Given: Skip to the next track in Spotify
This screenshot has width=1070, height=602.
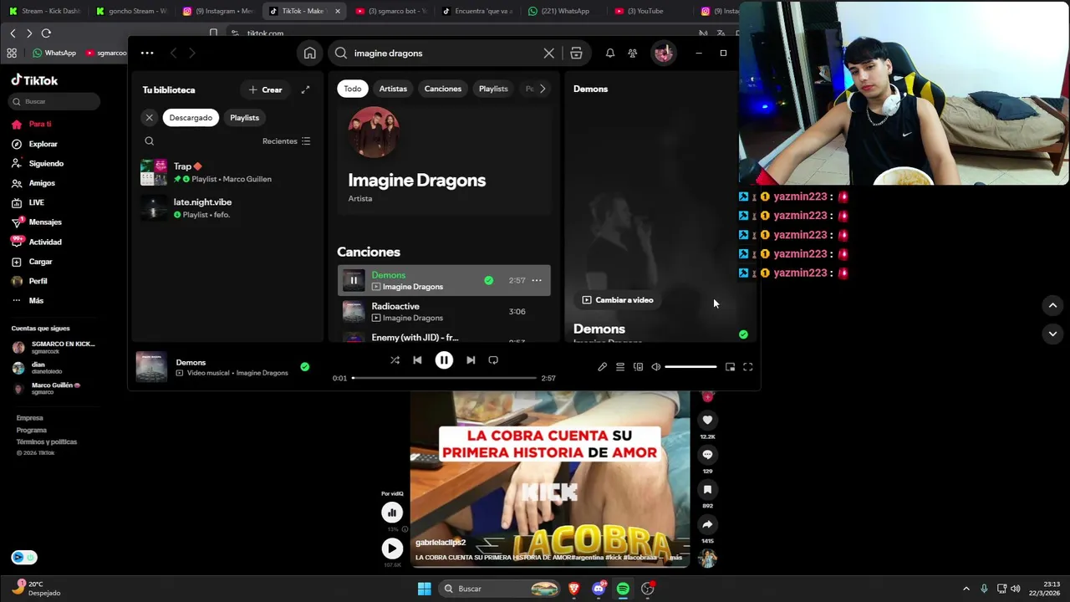Looking at the screenshot, I should point(471,360).
